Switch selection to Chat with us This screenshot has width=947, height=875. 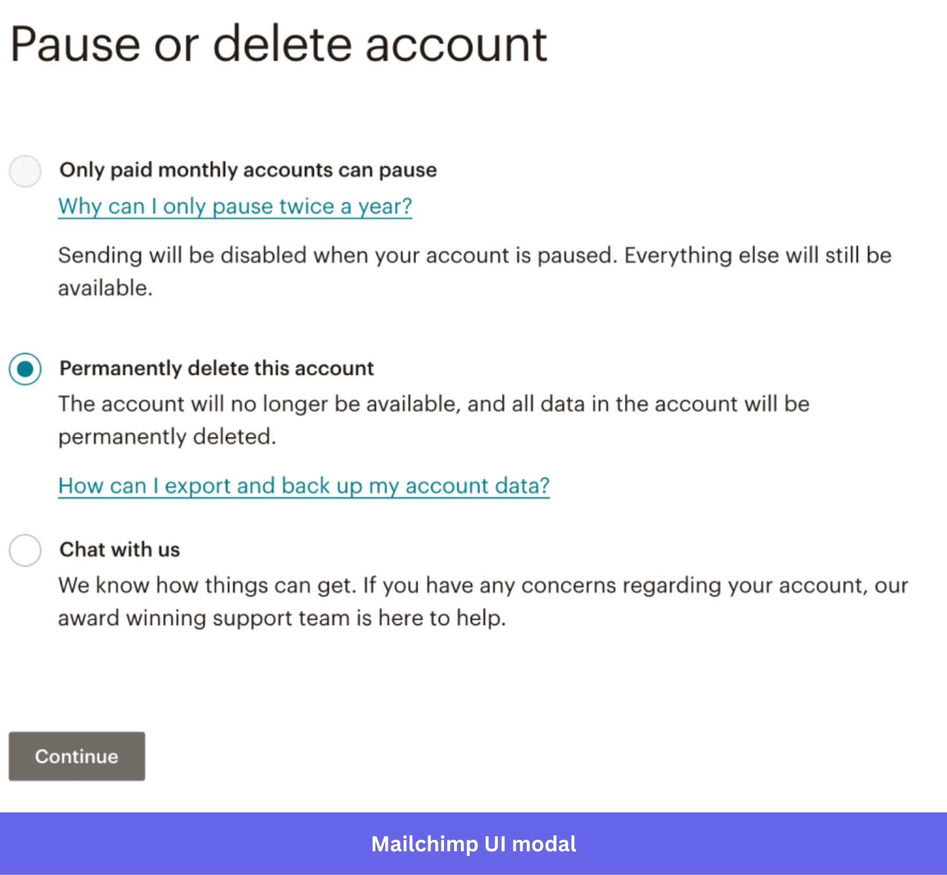click(24, 551)
